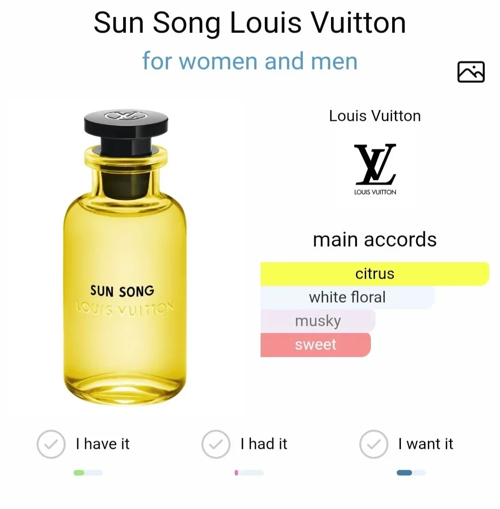Click the 'Sun Song Louis Vuitton' title
Screen dimensions: 500x509
click(x=250, y=23)
